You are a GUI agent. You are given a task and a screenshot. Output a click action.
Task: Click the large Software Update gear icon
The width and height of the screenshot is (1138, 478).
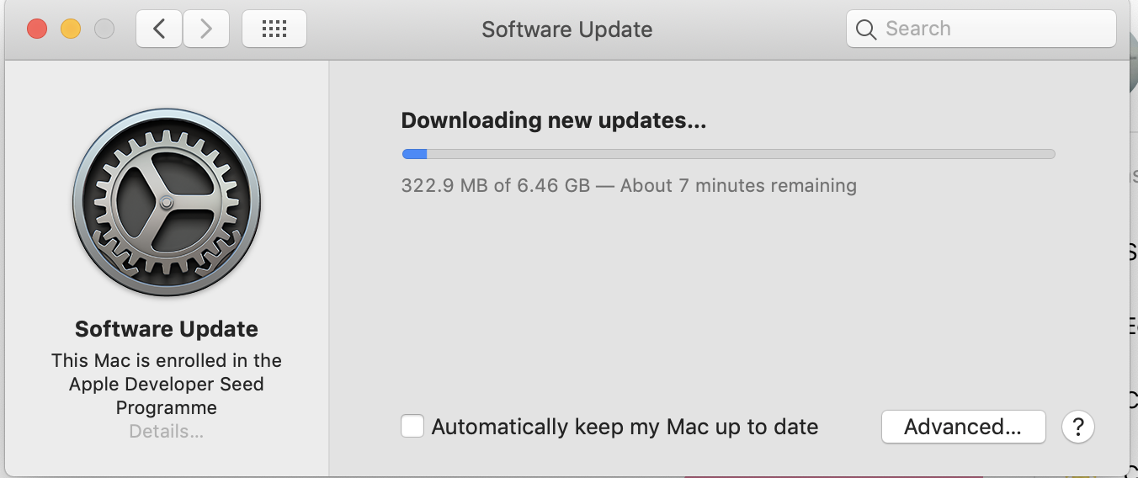click(167, 202)
